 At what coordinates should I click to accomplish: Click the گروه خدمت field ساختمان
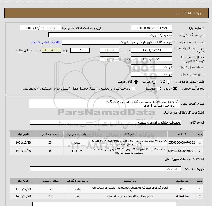[x=105, y=169]
